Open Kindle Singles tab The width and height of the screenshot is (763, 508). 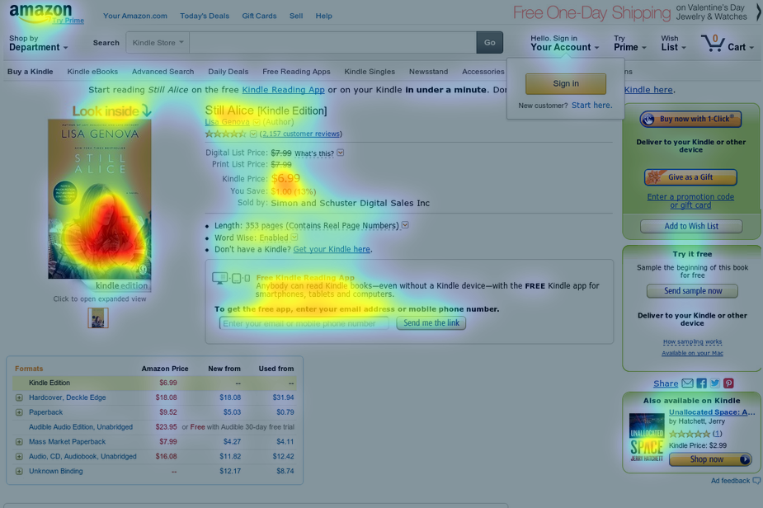pos(370,72)
